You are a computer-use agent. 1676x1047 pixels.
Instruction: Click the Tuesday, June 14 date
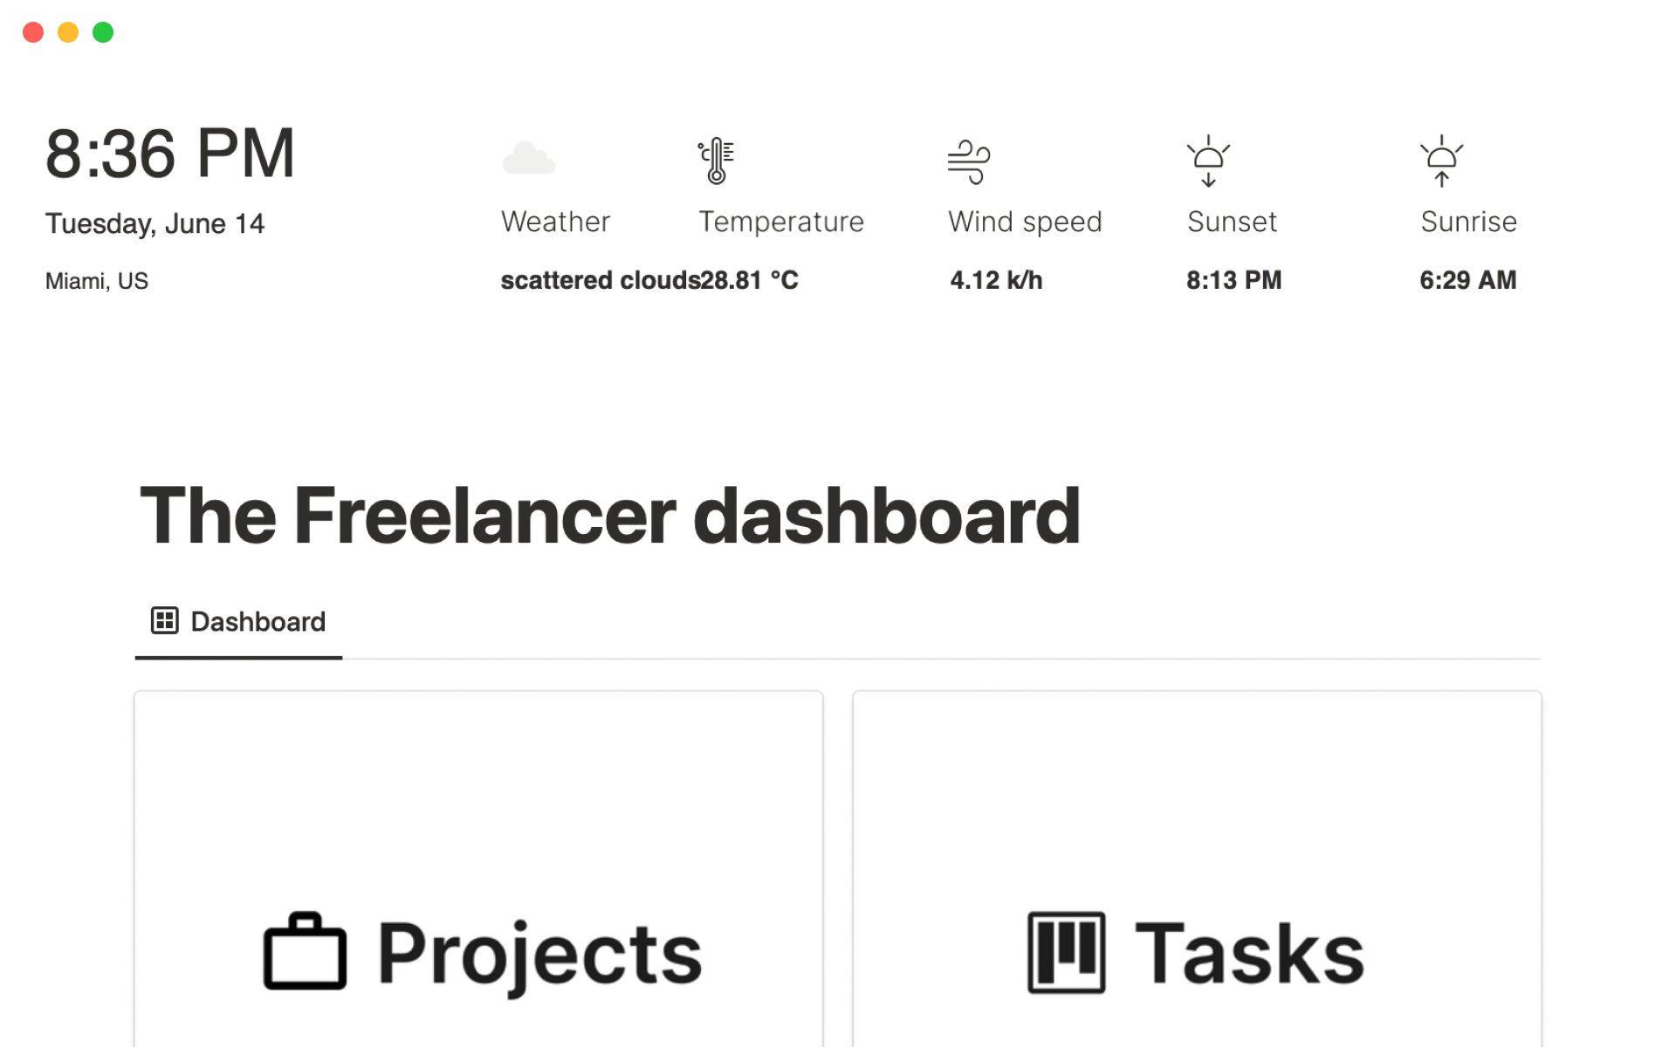[x=155, y=224]
